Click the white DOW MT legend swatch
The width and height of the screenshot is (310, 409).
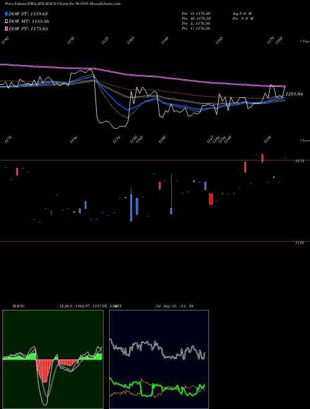[7, 22]
